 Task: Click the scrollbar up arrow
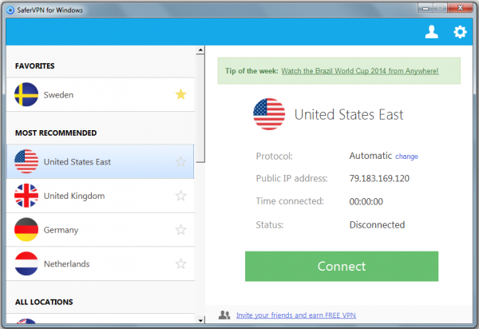(200, 50)
